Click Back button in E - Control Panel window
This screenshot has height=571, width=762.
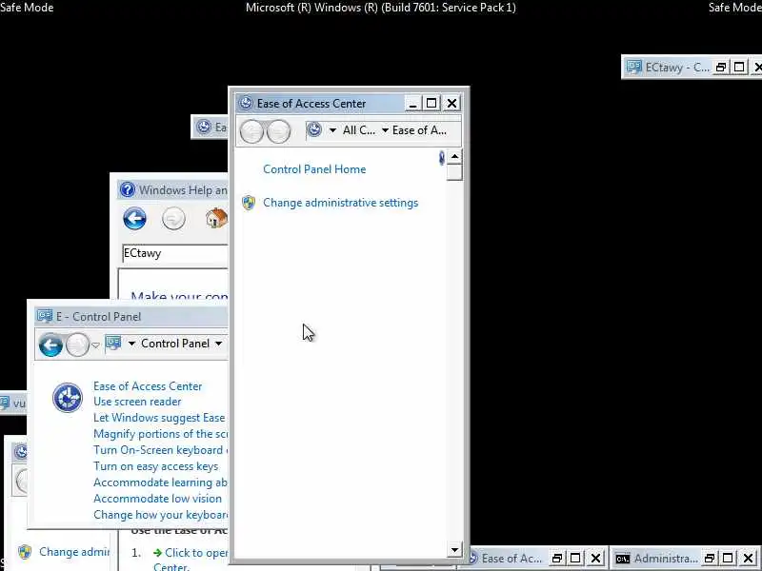50,345
